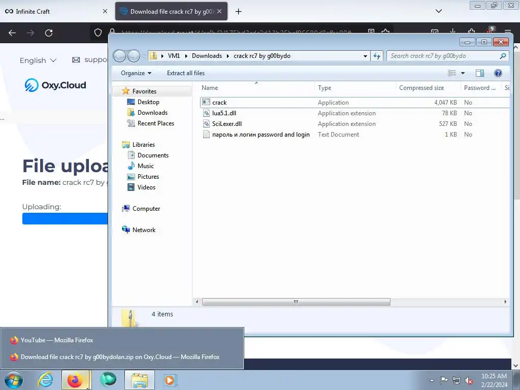Click the Oxy.Cloud logo
Viewport: 520px width, 390px height.
tap(55, 85)
